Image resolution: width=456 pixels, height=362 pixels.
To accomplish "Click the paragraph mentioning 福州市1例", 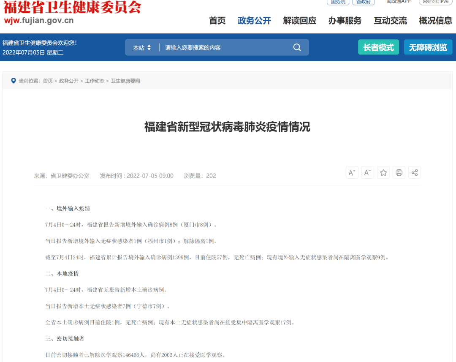I will tap(131, 241).
